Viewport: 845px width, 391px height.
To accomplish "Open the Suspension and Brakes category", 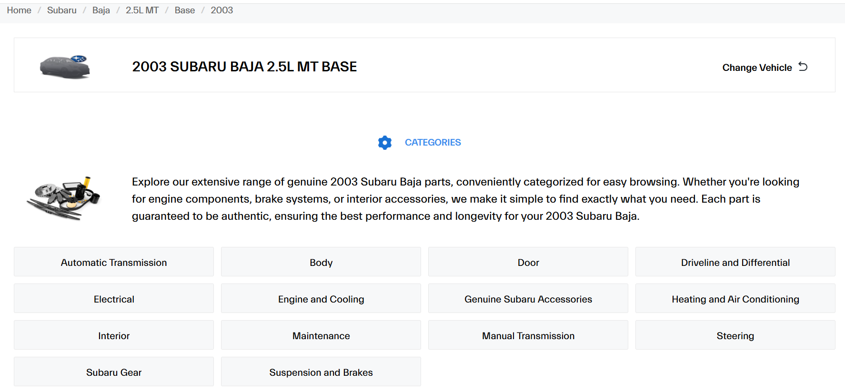I will 321,372.
